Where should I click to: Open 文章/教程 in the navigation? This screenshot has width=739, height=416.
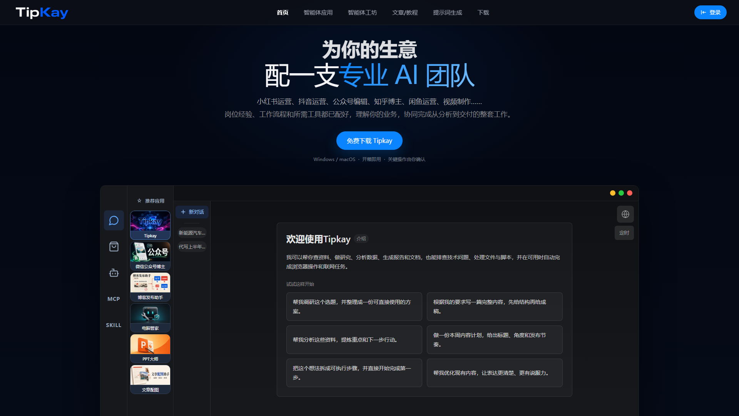pyautogui.click(x=405, y=13)
